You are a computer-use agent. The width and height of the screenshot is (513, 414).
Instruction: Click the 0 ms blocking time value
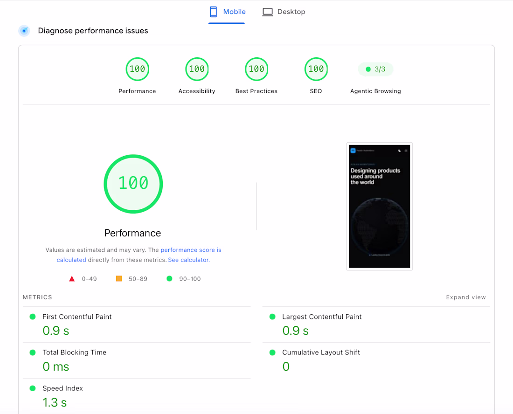(56, 367)
